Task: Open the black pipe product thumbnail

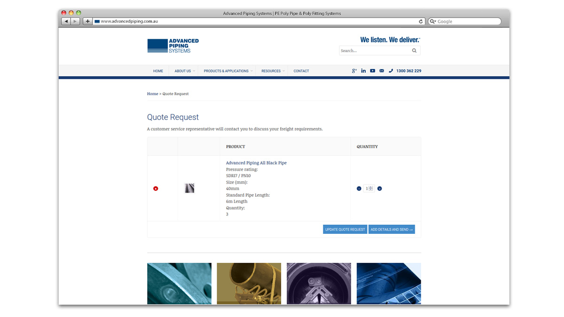Action: [x=189, y=188]
